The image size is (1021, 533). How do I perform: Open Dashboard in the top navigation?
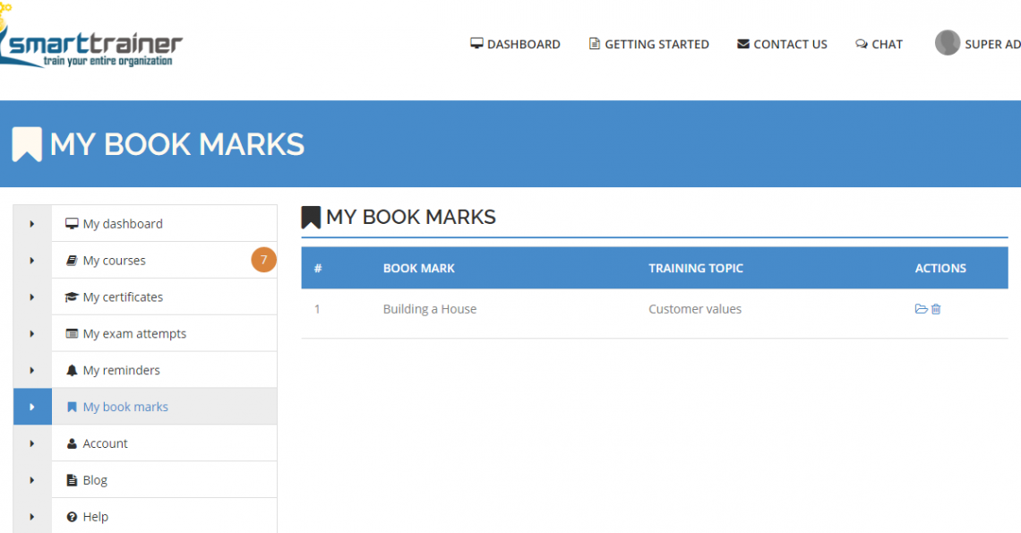516,44
